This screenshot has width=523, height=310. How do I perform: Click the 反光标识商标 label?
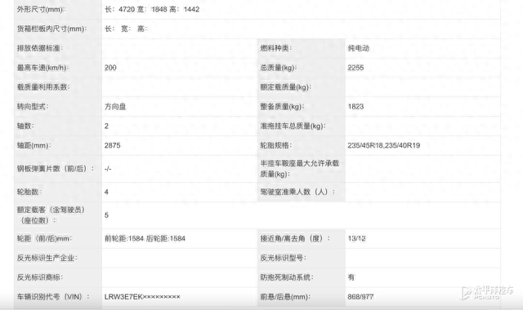40,277
